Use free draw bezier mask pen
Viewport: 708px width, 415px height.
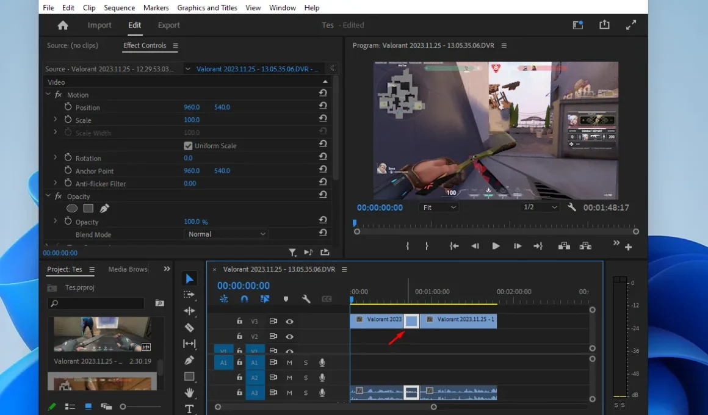tap(104, 208)
